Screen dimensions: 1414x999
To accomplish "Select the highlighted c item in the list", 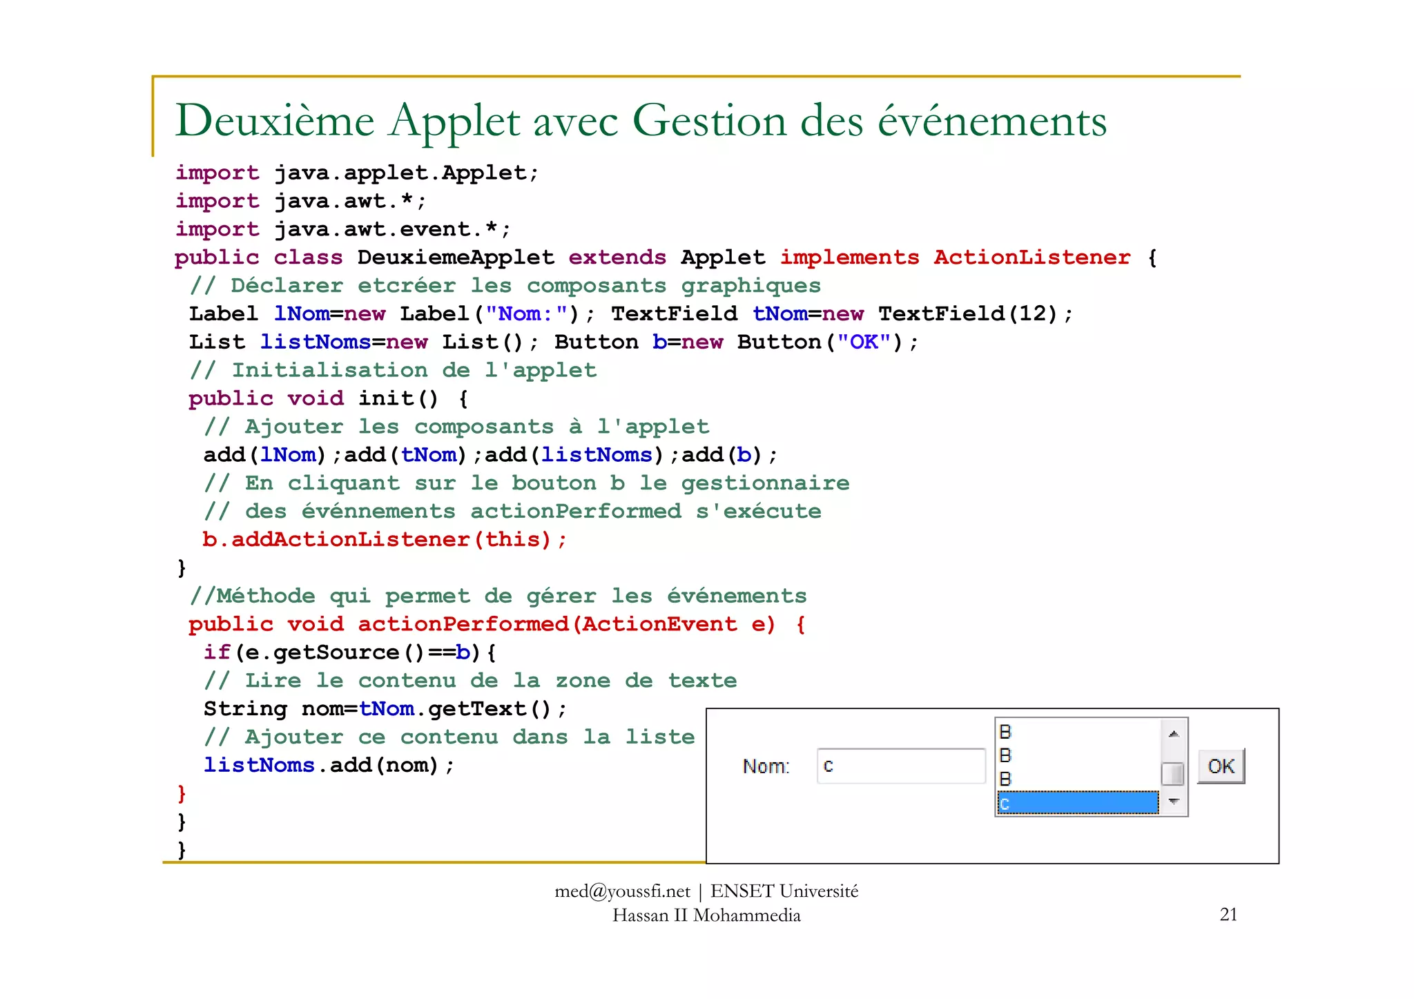I will click(1078, 803).
